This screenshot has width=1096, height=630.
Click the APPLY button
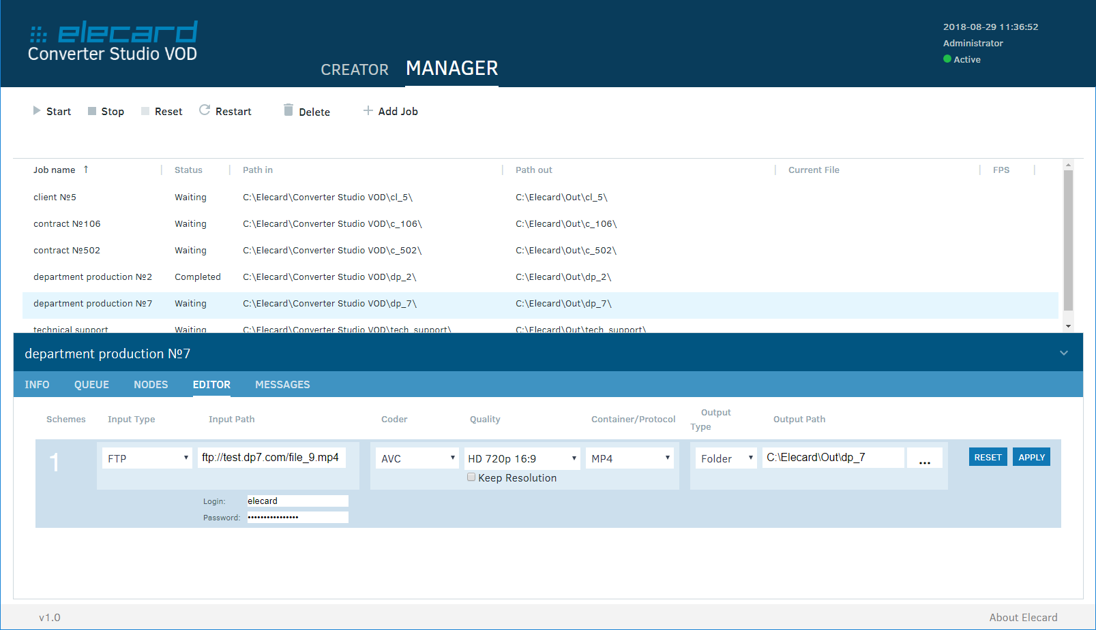[x=1031, y=457]
